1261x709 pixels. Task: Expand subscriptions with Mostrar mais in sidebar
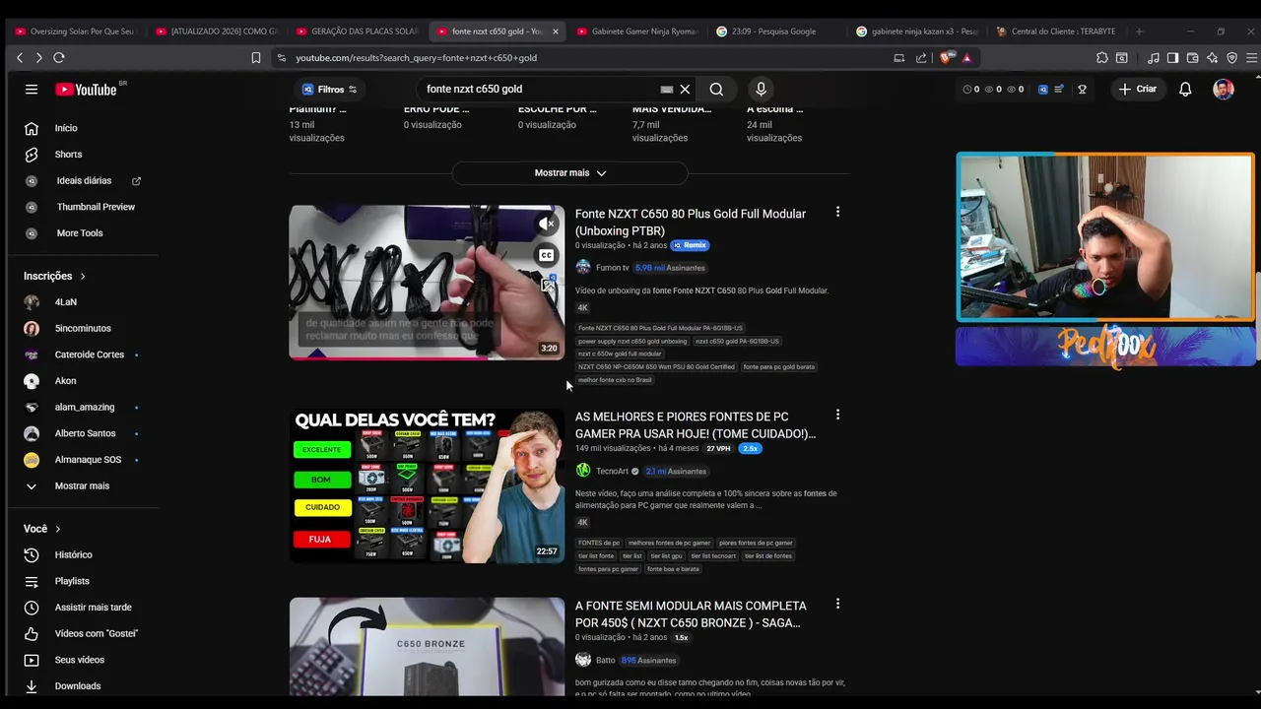tap(84, 485)
